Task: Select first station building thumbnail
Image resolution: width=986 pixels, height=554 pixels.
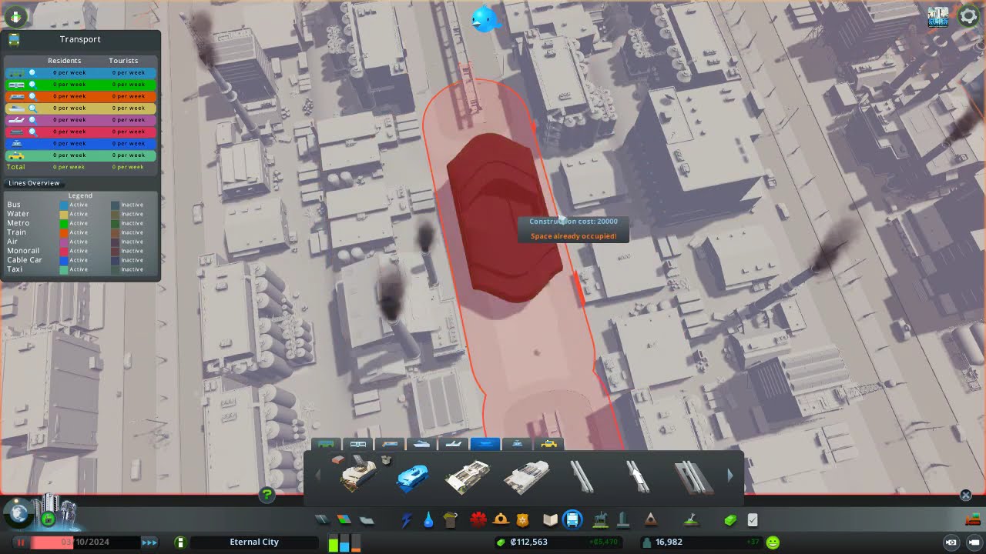Action: 359,476
